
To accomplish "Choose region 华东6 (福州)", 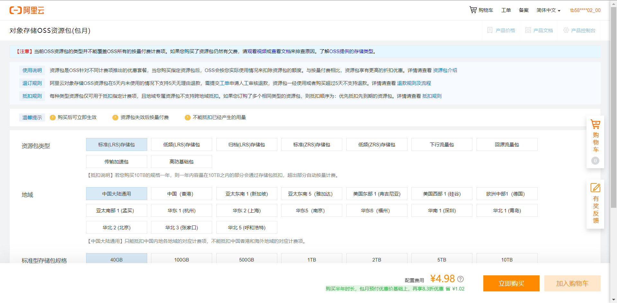I will coord(377,210).
